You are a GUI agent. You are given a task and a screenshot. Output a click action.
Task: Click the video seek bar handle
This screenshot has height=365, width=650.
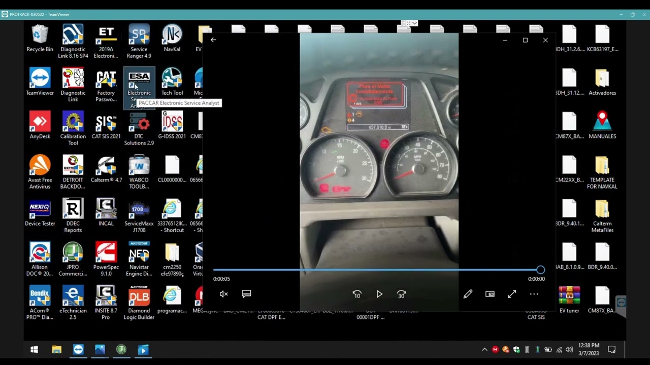540,270
